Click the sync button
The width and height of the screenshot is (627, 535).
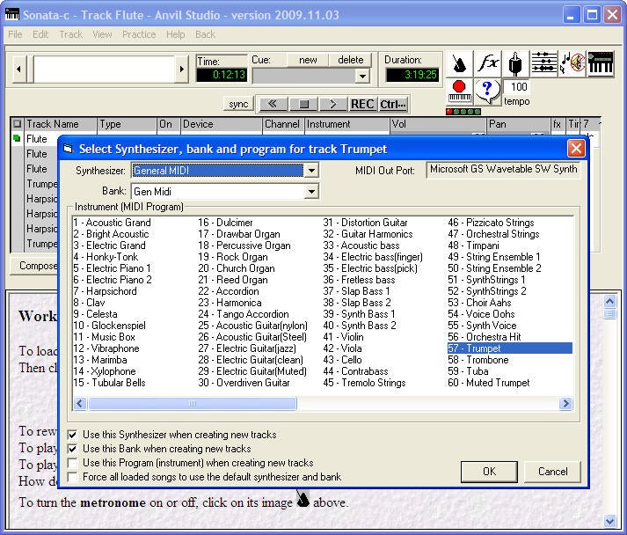[238, 105]
